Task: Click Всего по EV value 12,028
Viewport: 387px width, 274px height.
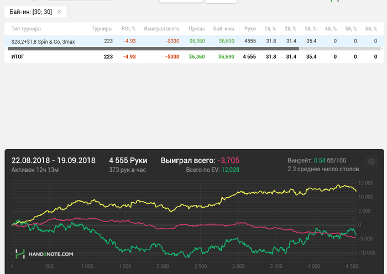Action: pyautogui.click(x=231, y=170)
